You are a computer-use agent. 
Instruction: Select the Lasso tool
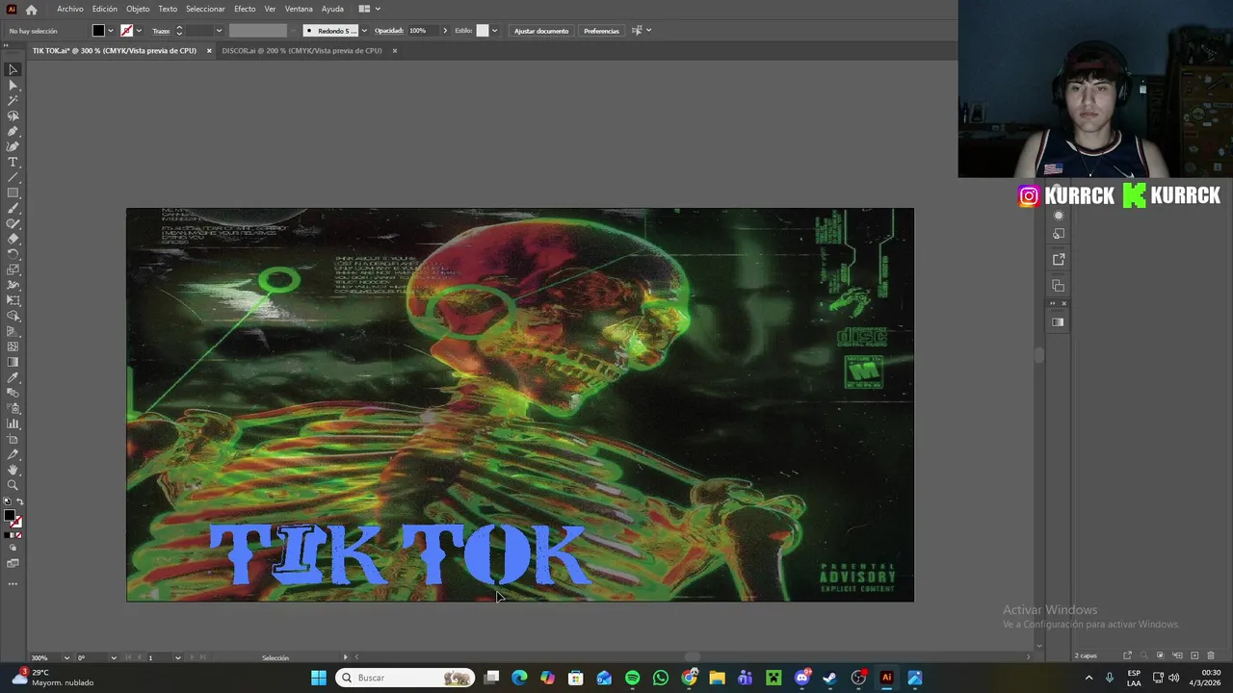(13, 115)
